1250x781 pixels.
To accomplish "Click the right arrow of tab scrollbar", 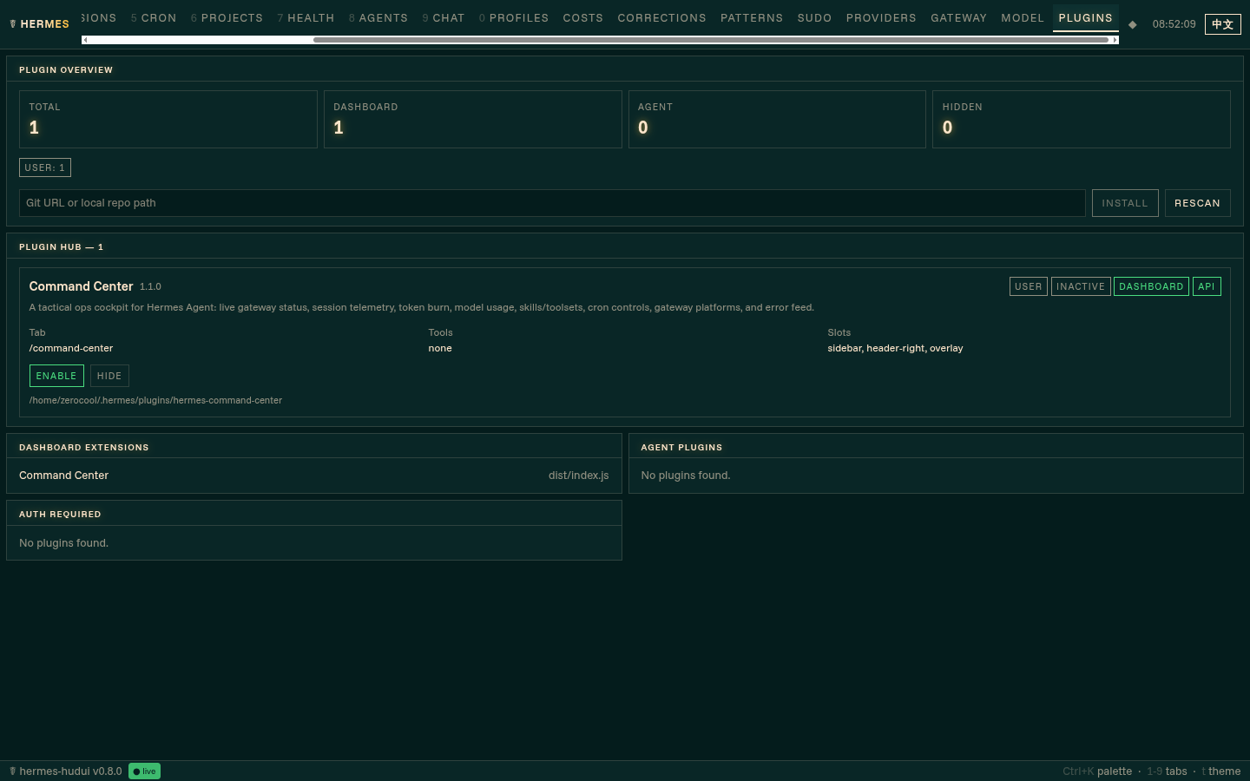I will [x=1115, y=40].
